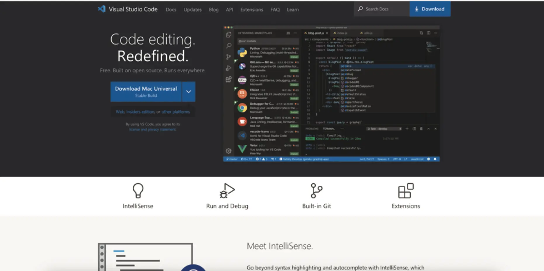
Task: Follow the other platforms link
Action: (x=176, y=112)
